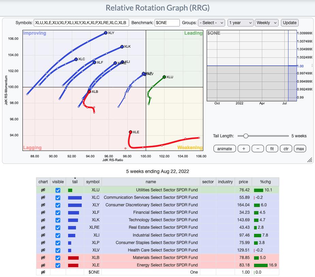Uncheck visibility for XLI
315x277 pixels.
[x=58, y=235]
